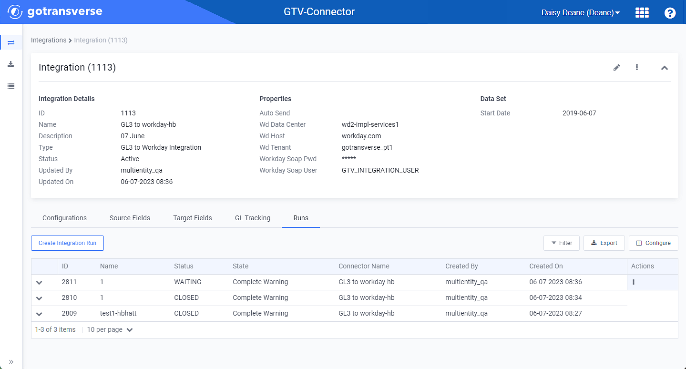Click the GL3 to Workday Integration type value
This screenshot has width=686, height=369.
point(161,147)
